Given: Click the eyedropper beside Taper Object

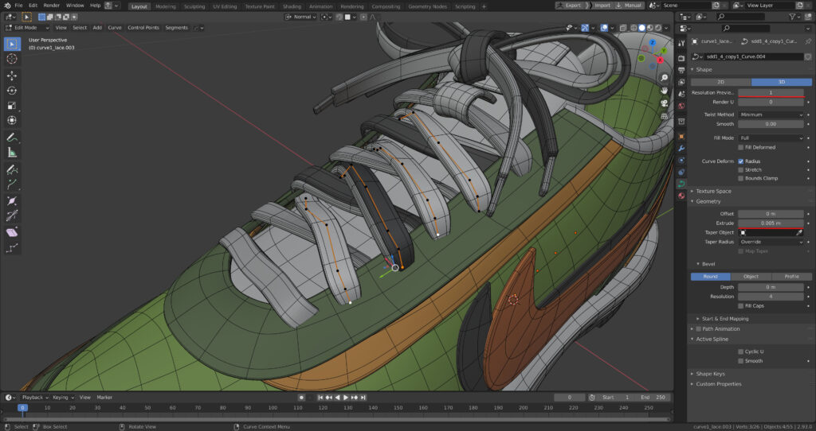Looking at the screenshot, I should 798,233.
